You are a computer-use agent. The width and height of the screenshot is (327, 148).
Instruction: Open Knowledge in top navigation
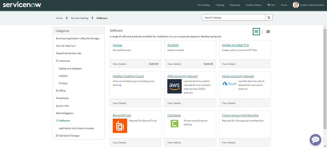(204, 5)
